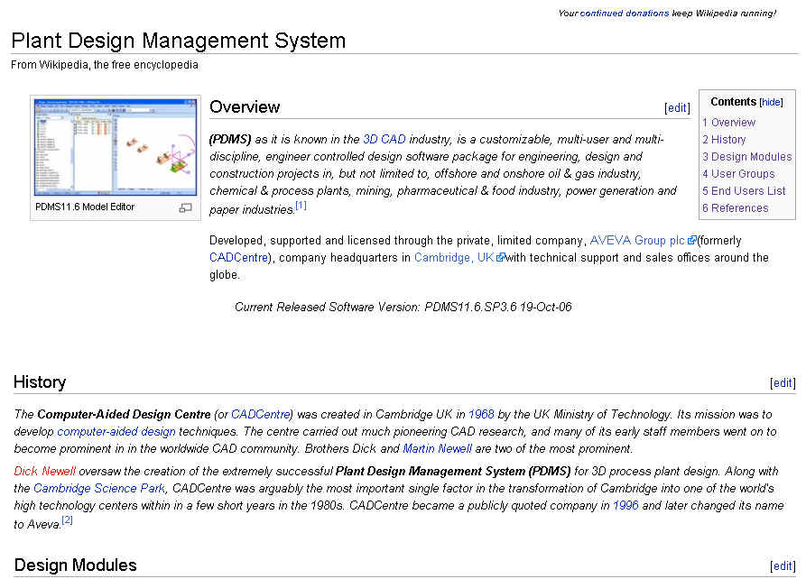Open the AVEVA Group plc link

(637, 240)
